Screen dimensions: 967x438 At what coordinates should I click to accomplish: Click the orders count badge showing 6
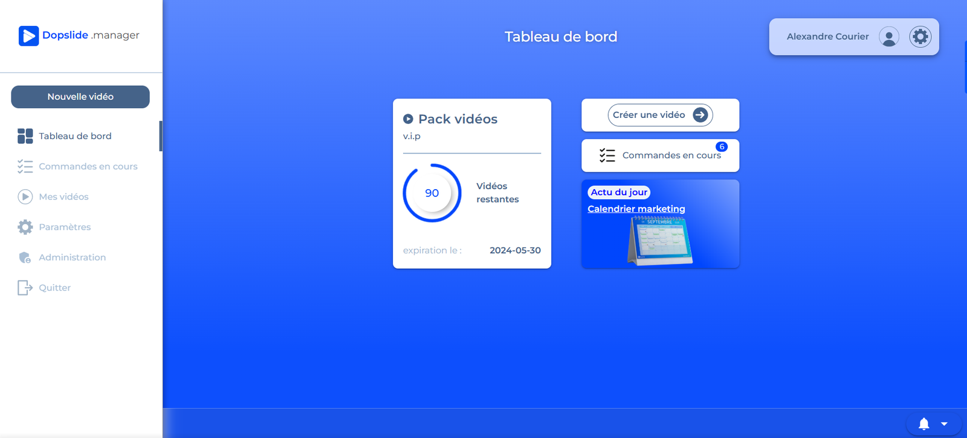[x=722, y=147]
